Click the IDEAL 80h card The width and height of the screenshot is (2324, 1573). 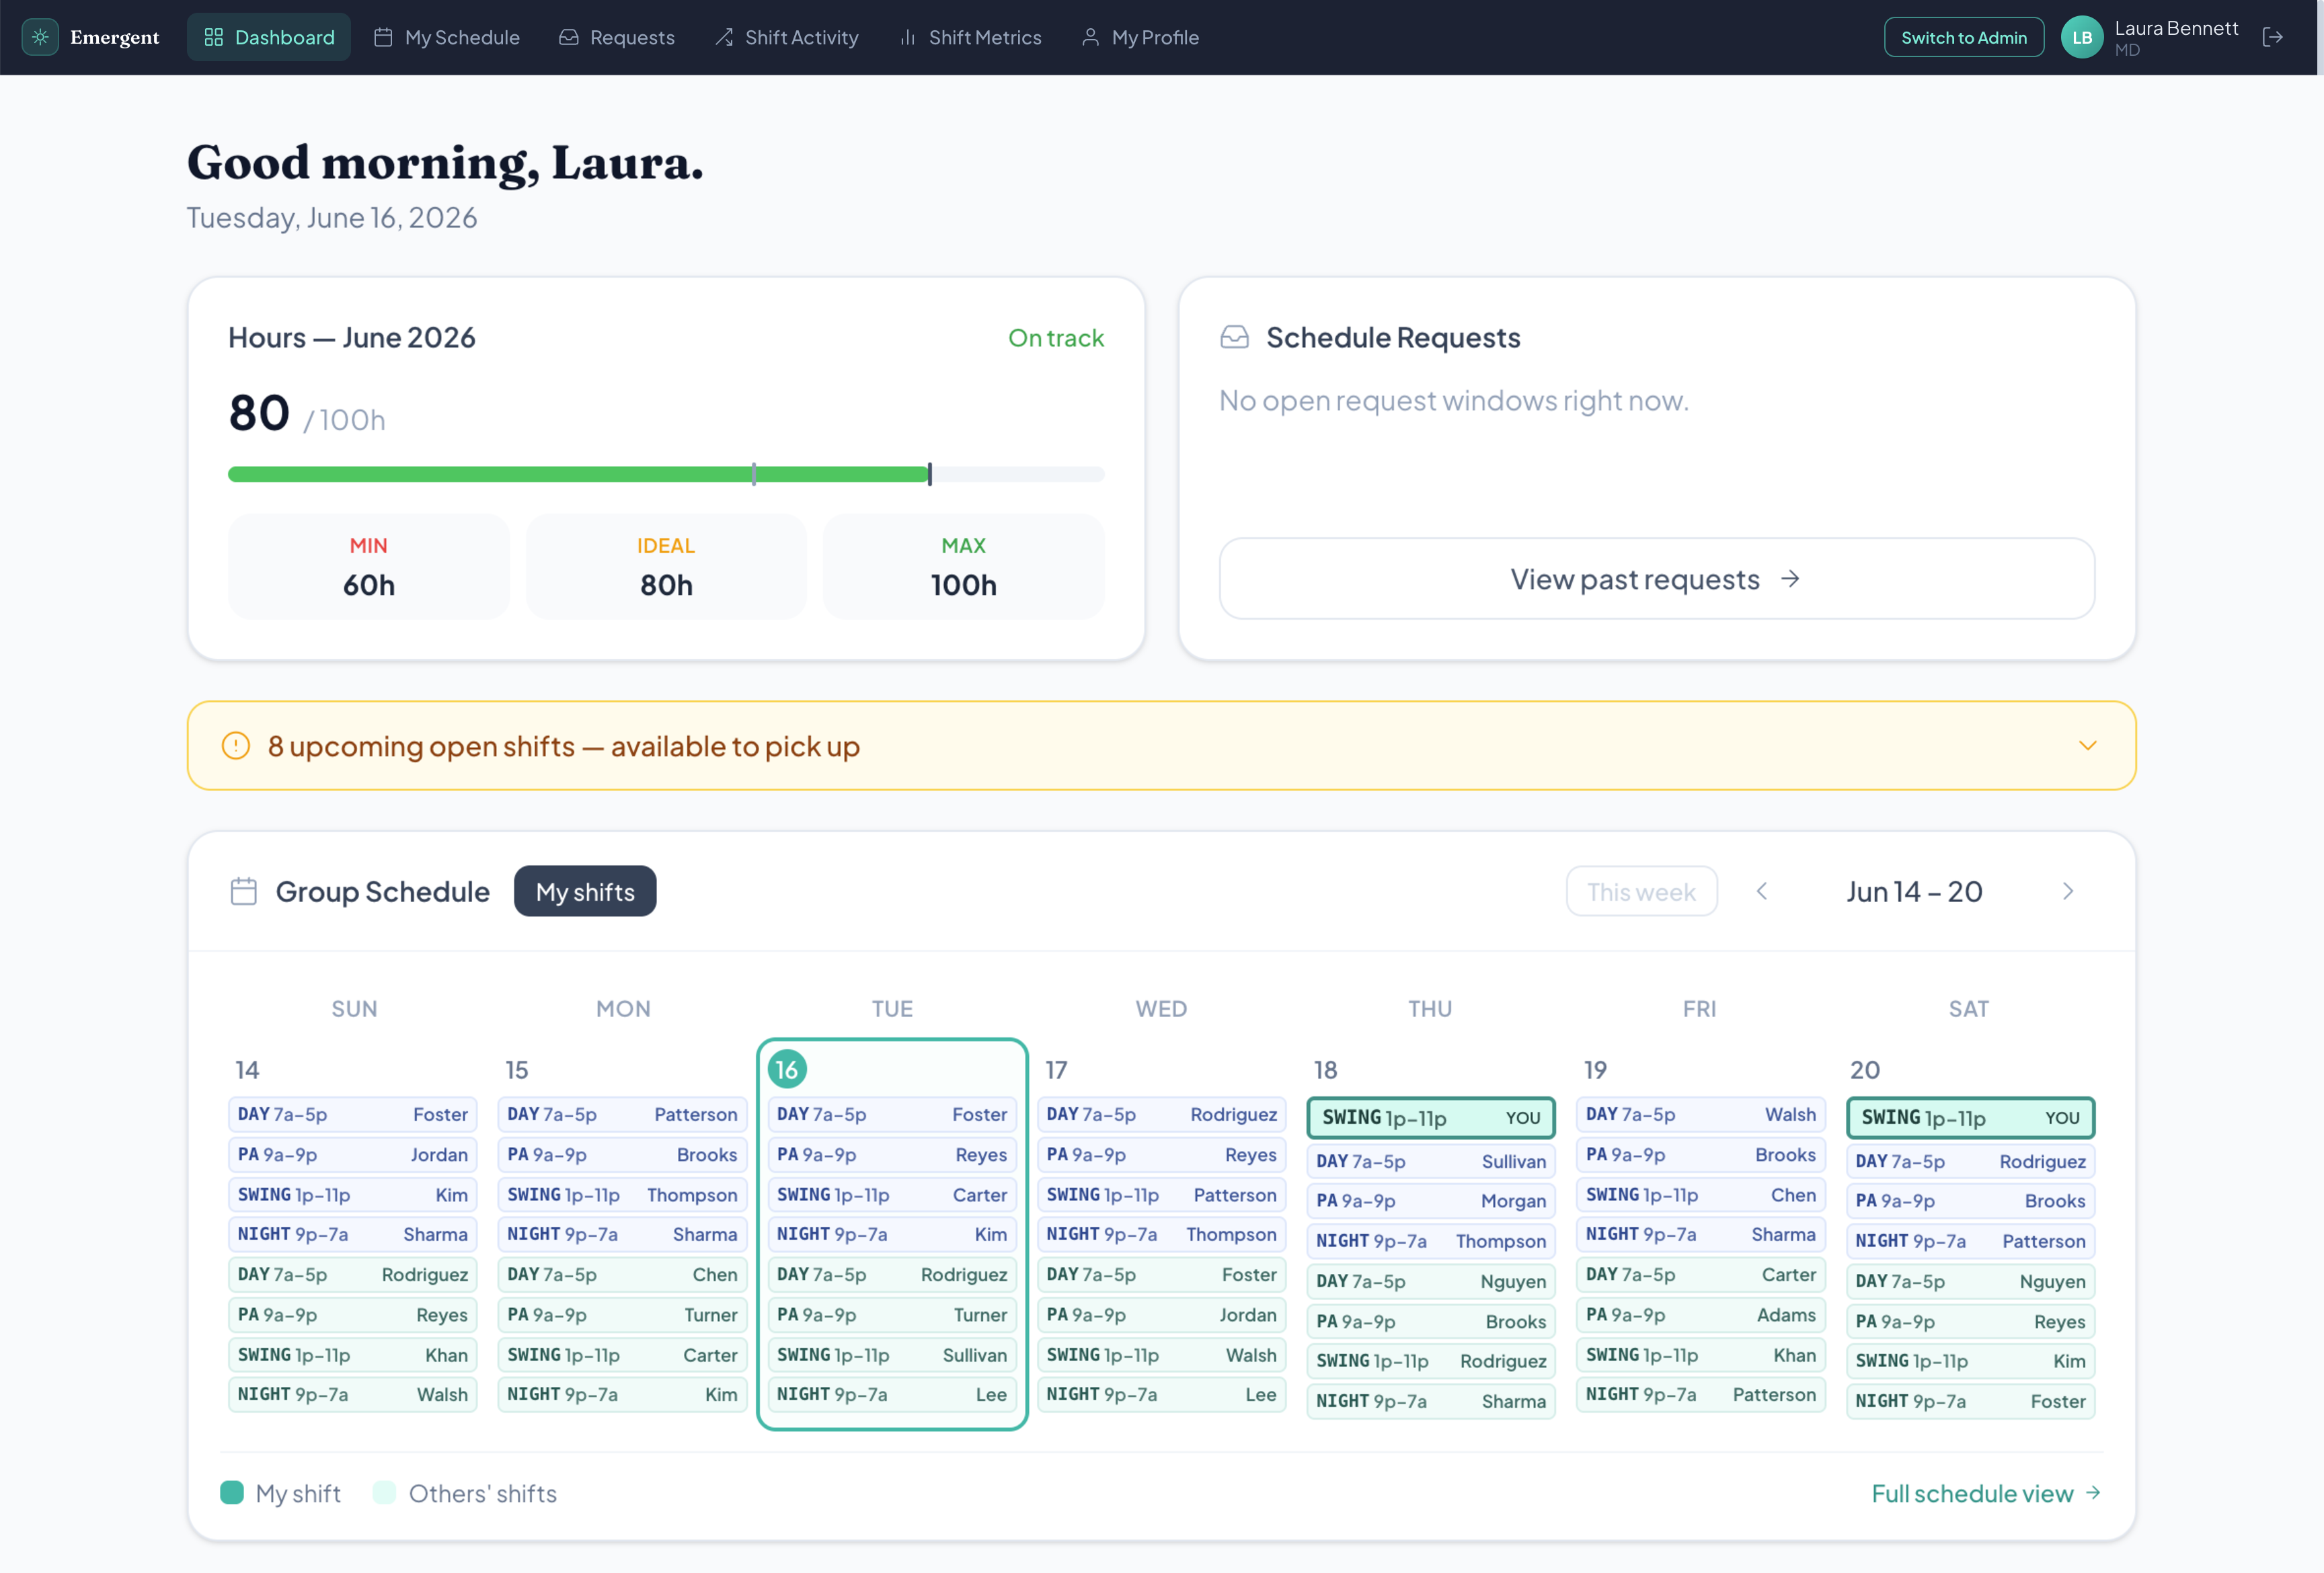(x=666, y=565)
